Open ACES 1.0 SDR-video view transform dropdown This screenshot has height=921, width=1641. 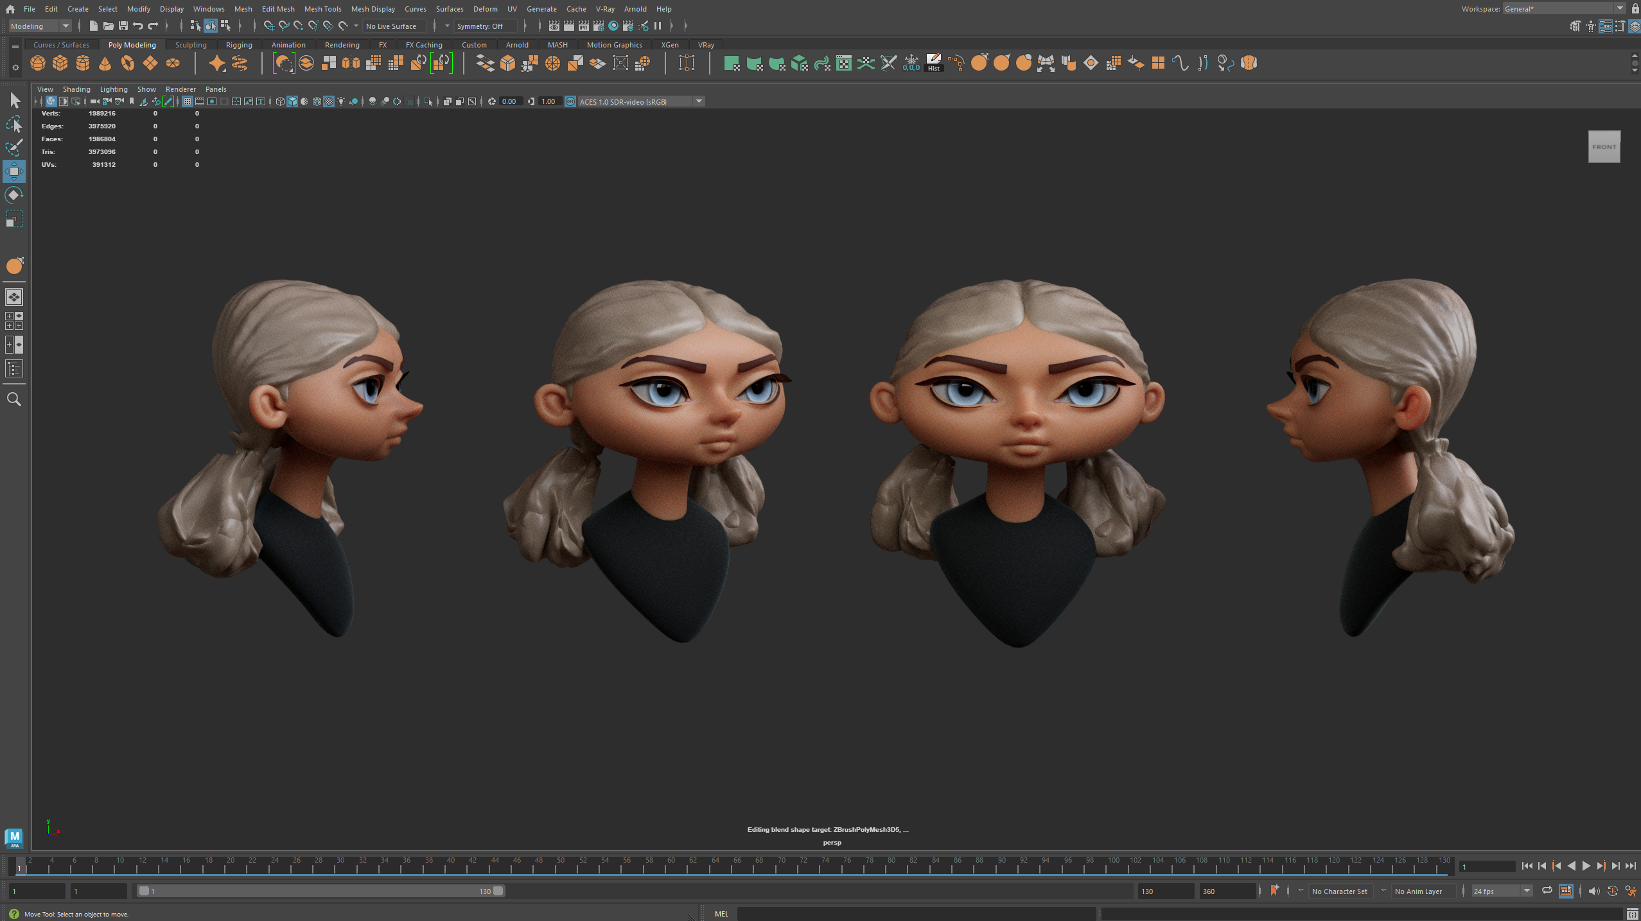640,101
